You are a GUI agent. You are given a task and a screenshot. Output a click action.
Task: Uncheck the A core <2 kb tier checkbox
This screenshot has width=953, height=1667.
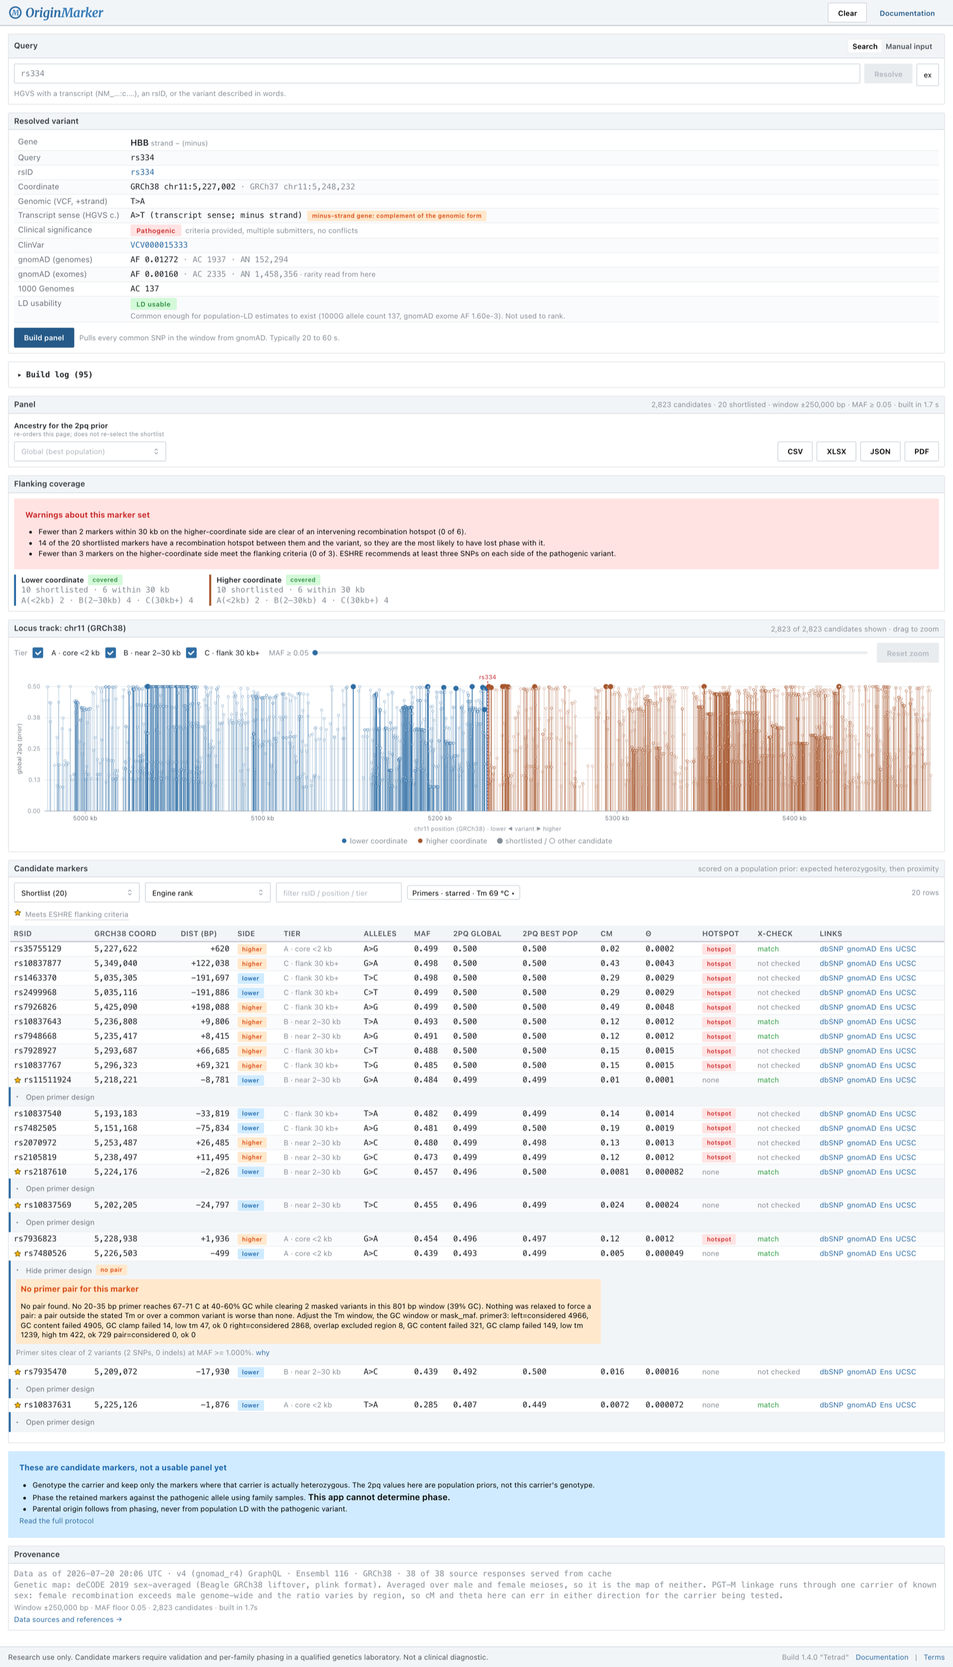pyautogui.click(x=38, y=653)
